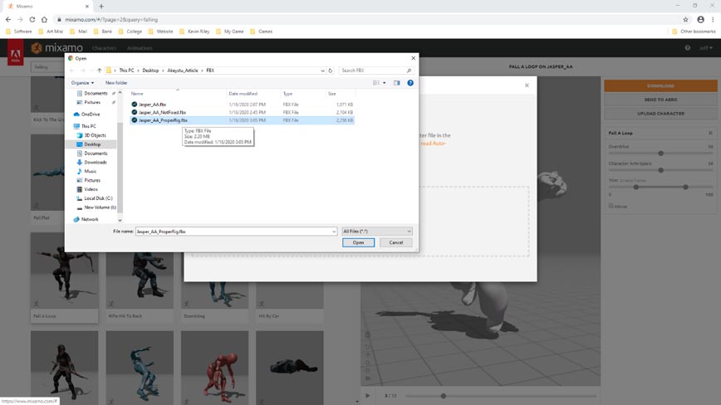Open the change view options dropdown arrow
This screenshot has height=405, width=721.
click(x=385, y=83)
